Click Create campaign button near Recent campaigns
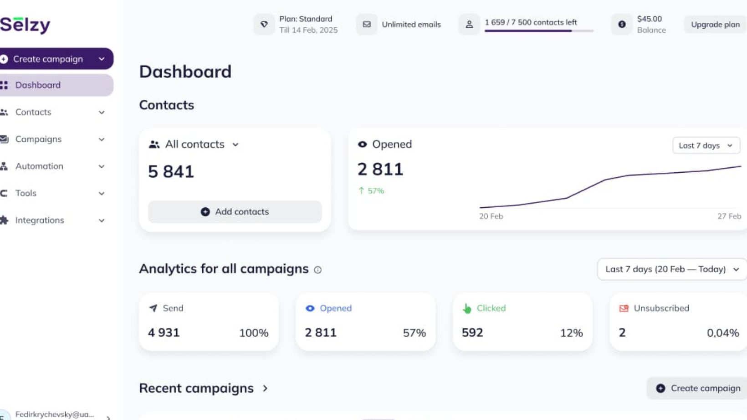 pyautogui.click(x=698, y=388)
